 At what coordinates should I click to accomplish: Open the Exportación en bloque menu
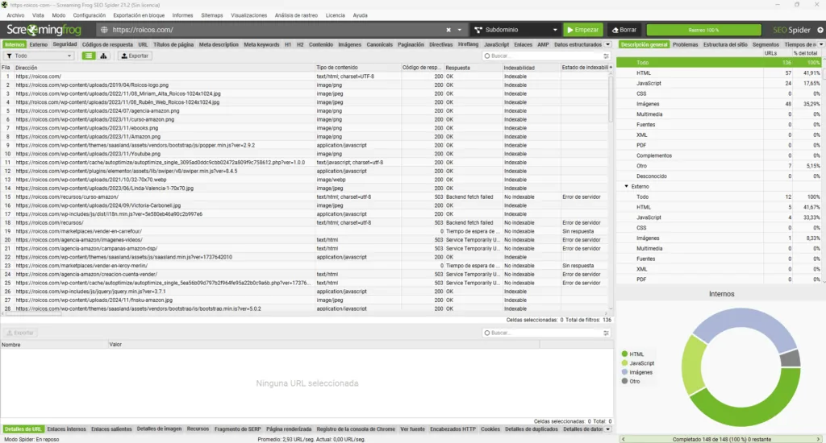(139, 15)
